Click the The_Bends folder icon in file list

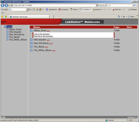(x=31, y=47)
